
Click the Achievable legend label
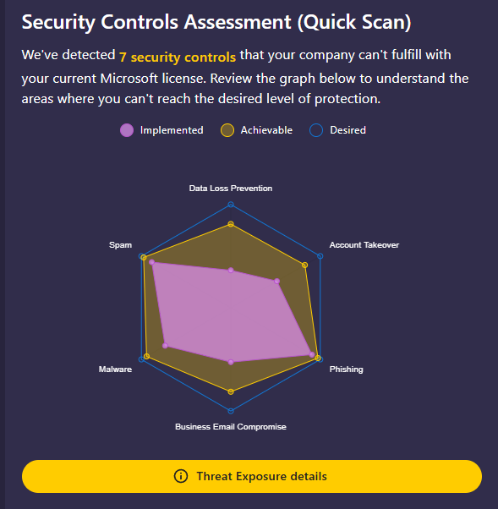(266, 130)
